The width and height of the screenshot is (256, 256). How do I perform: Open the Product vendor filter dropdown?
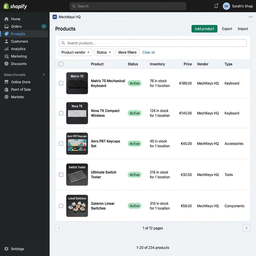[75, 52]
